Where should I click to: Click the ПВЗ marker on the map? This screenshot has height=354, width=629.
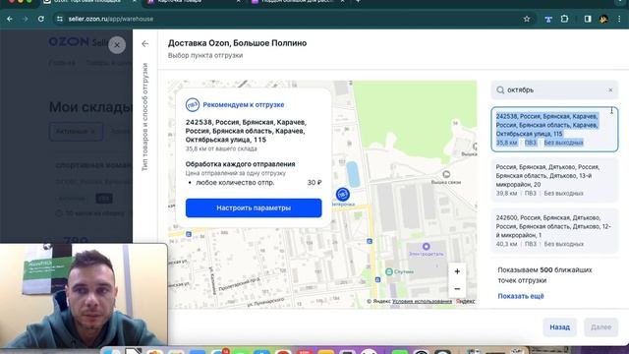click(343, 195)
